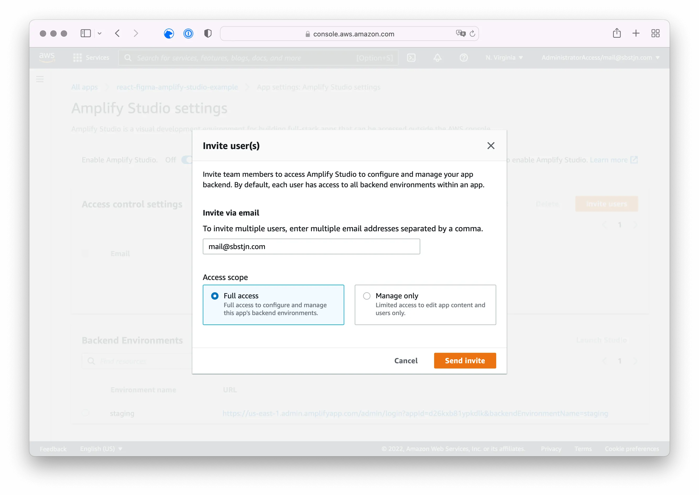This screenshot has height=495, width=699.
Task: Open the AWS help question mark
Action: click(x=464, y=58)
